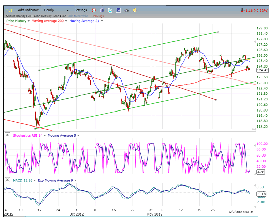Close the Stochastics RSI indicator panel
The width and height of the screenshot is (271, 222).
pos(7,135)
